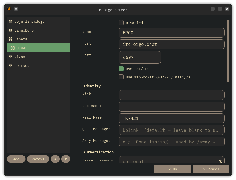Tick the Disabled checkbox

121,23
